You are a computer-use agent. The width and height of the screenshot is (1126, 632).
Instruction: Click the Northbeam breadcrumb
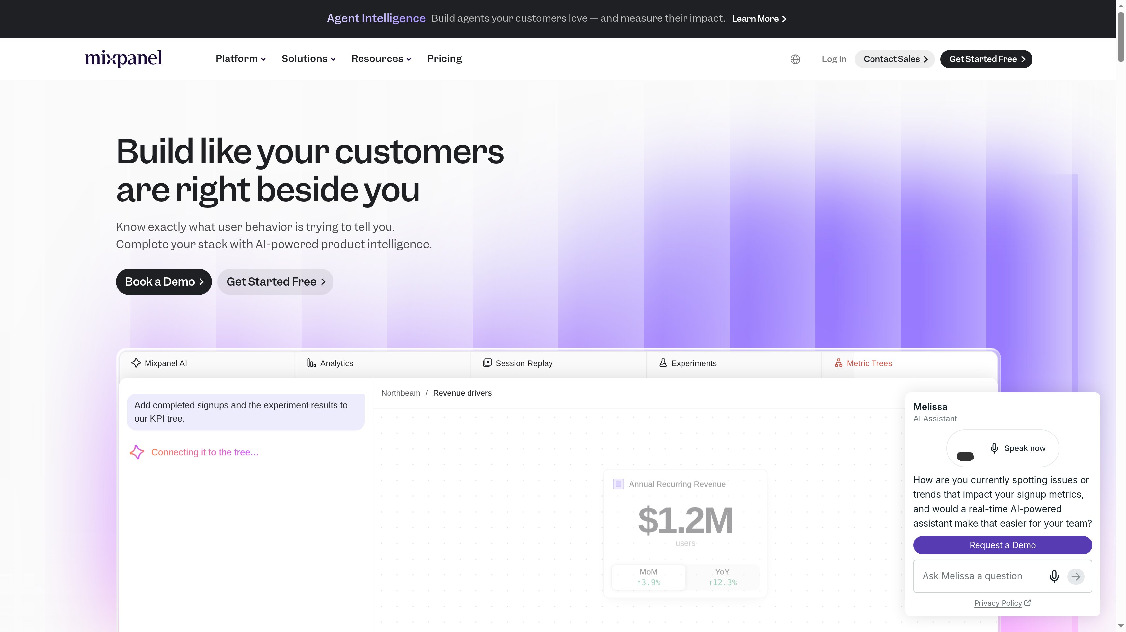point(400,393)
